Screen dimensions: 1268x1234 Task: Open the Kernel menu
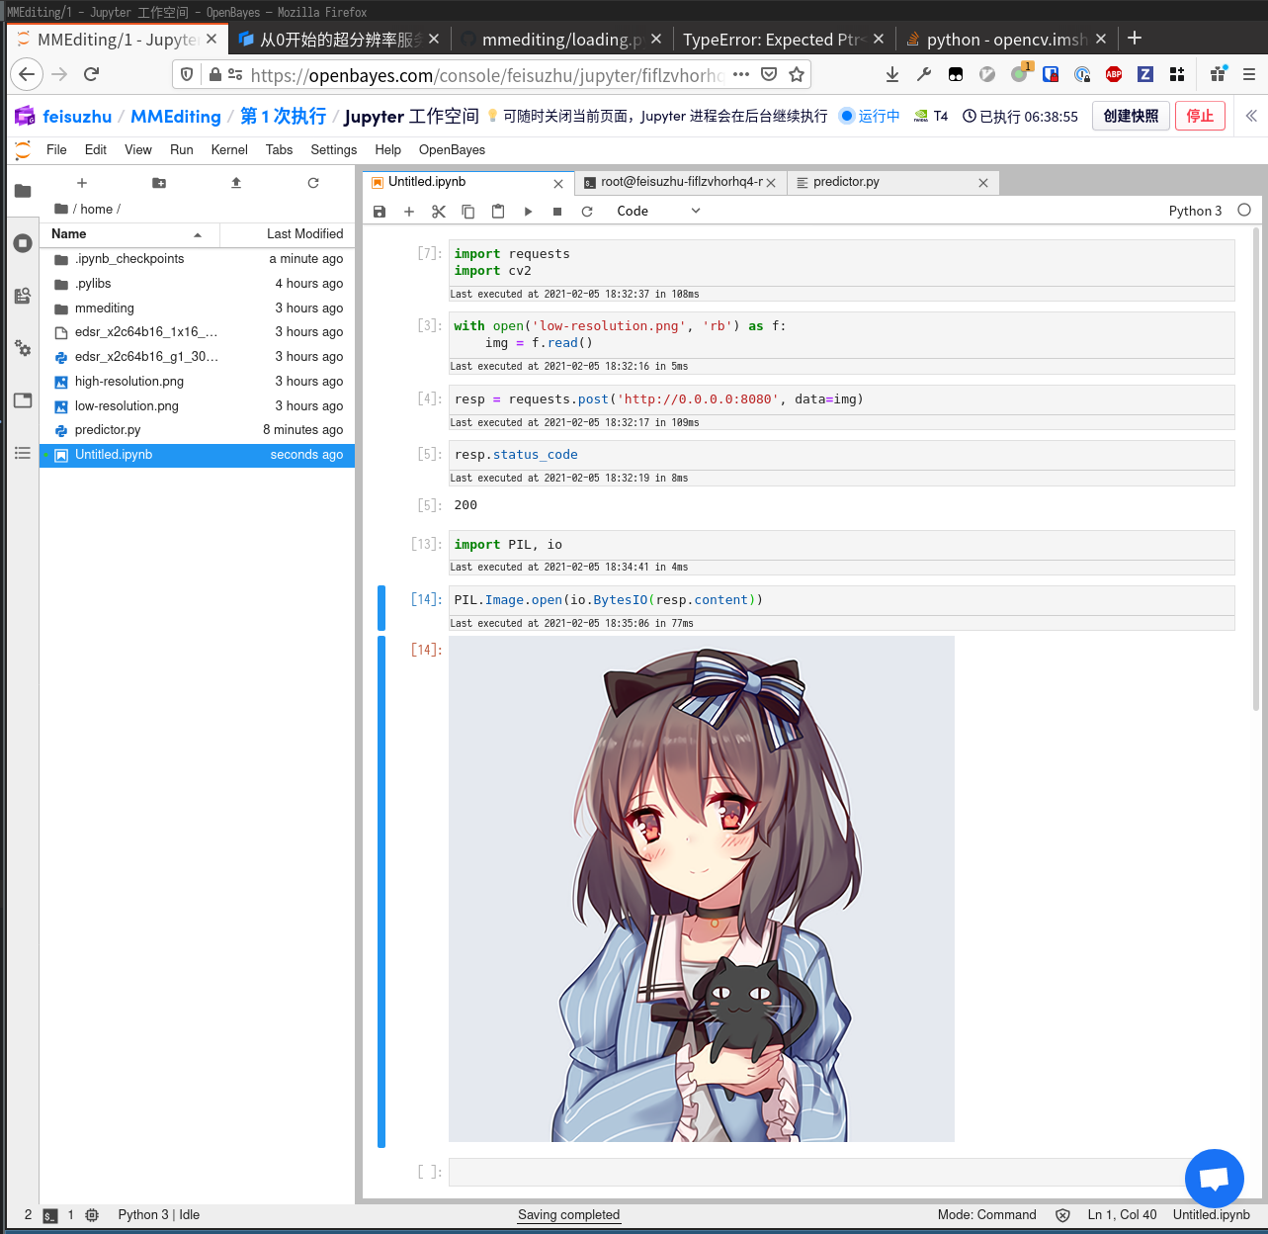tap(229, 150)
